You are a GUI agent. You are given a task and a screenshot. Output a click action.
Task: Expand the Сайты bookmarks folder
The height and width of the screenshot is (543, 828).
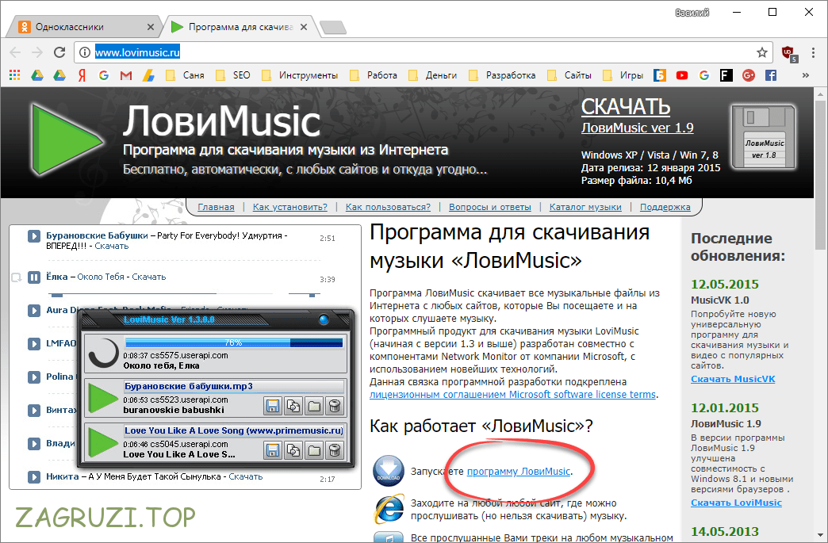pyautogui.click(x=569, y=75)
